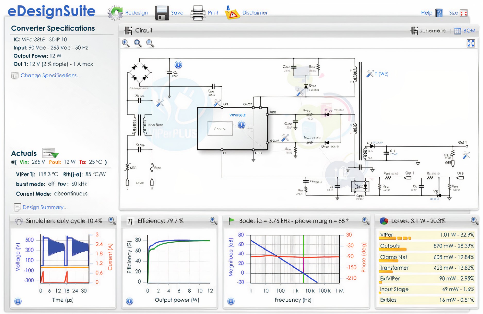Click the info icon inside VIPer38LE chip
Viewport: 483px width, 314px height.
[241, 125]
